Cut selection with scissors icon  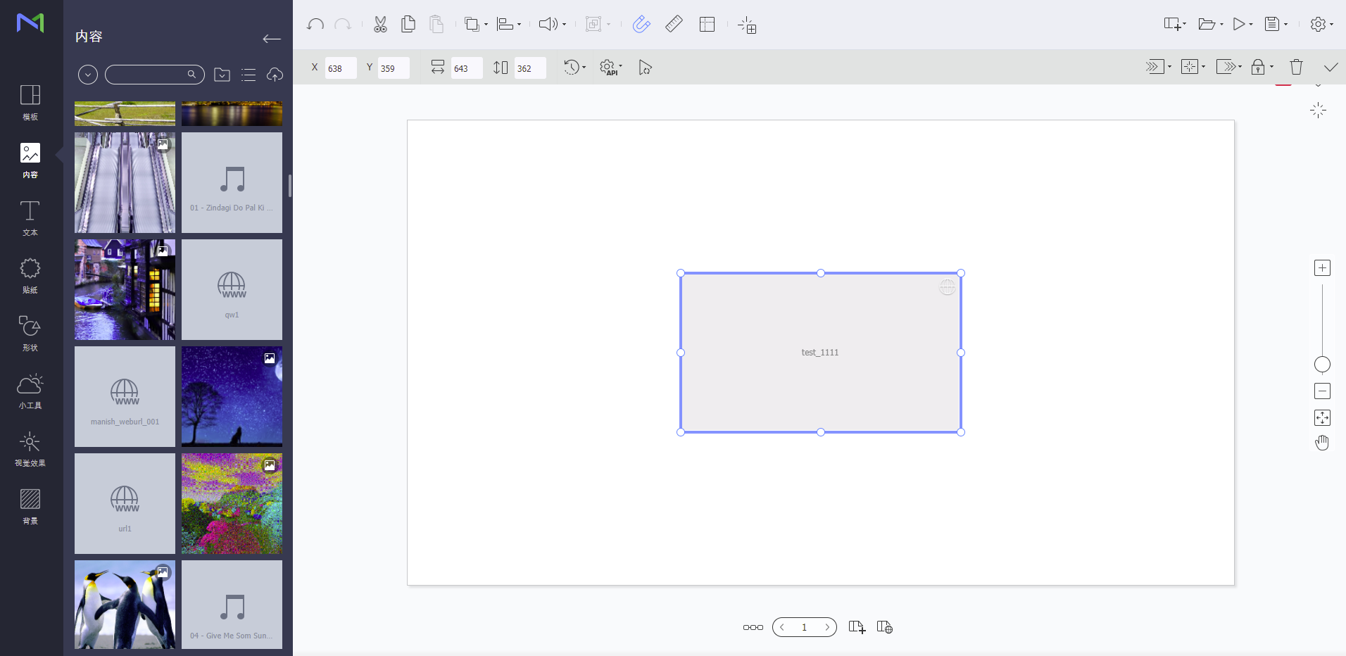380,25
